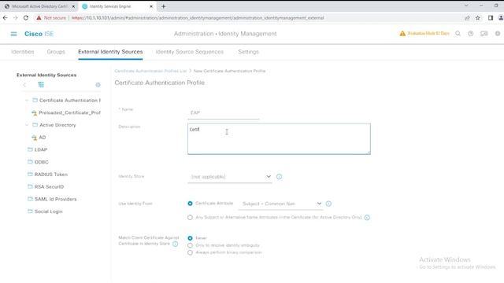Viewport: 504px width, 283px height.
Task: Open the LDAP folder
Action: [x=40, y=149]
